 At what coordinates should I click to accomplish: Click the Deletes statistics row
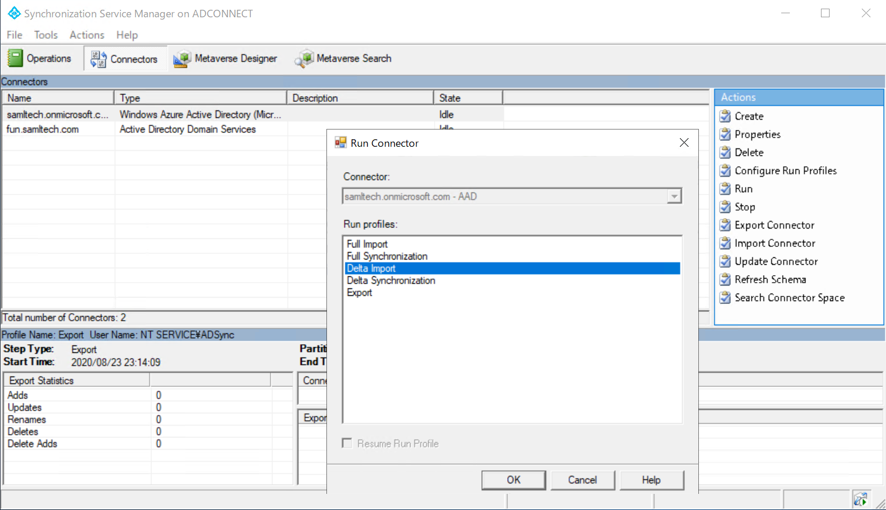[x=149, y=431]
